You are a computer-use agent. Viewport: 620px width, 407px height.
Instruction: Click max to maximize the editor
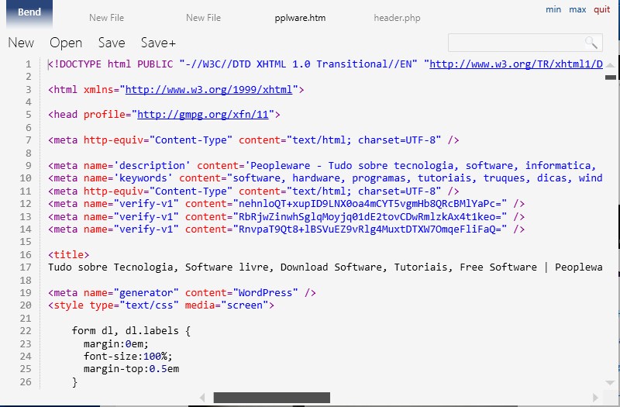[x=577, y=9]
